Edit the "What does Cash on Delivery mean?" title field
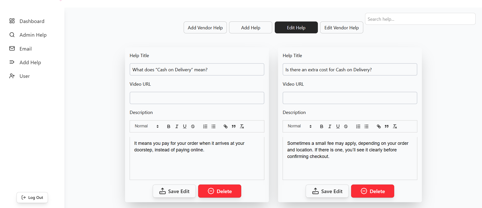 pyautogui.click(x=197, y=70)
